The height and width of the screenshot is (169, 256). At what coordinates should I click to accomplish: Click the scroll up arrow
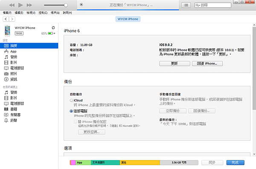tap(254, 25)
